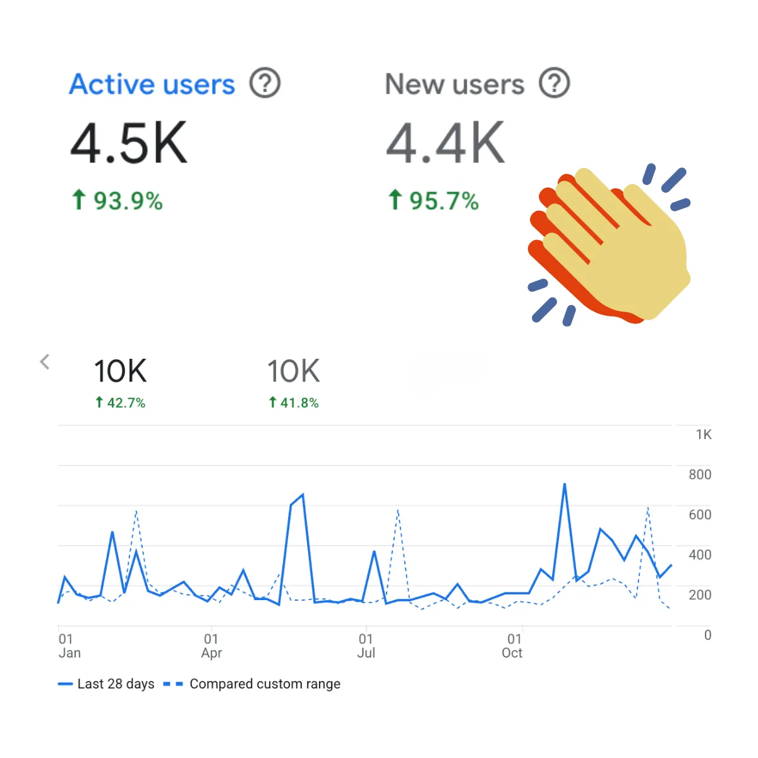Click the 01 Jan axis label
This screenshot has width=758, height=758.
pyautogui.click(x=69, y=646)
